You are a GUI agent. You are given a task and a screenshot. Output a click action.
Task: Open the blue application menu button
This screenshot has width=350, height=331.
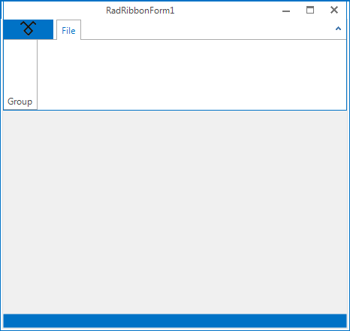pyautogui.click(x=29, y=29)
